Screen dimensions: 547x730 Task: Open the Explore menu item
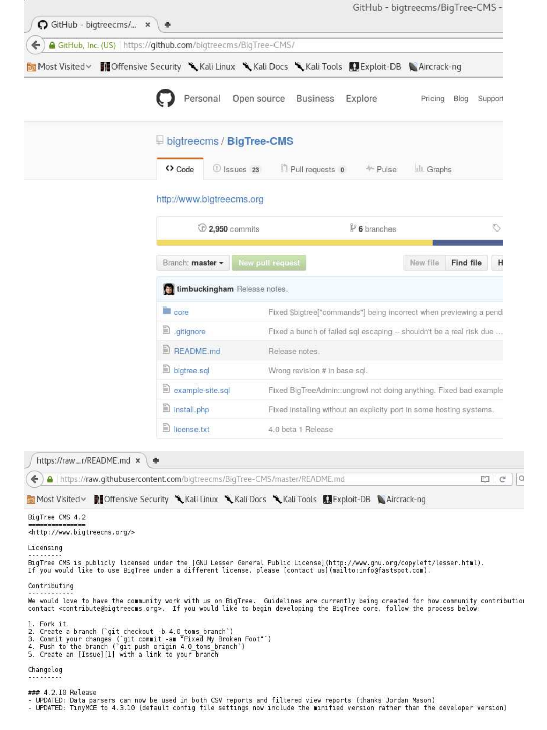tap(361, 99)
